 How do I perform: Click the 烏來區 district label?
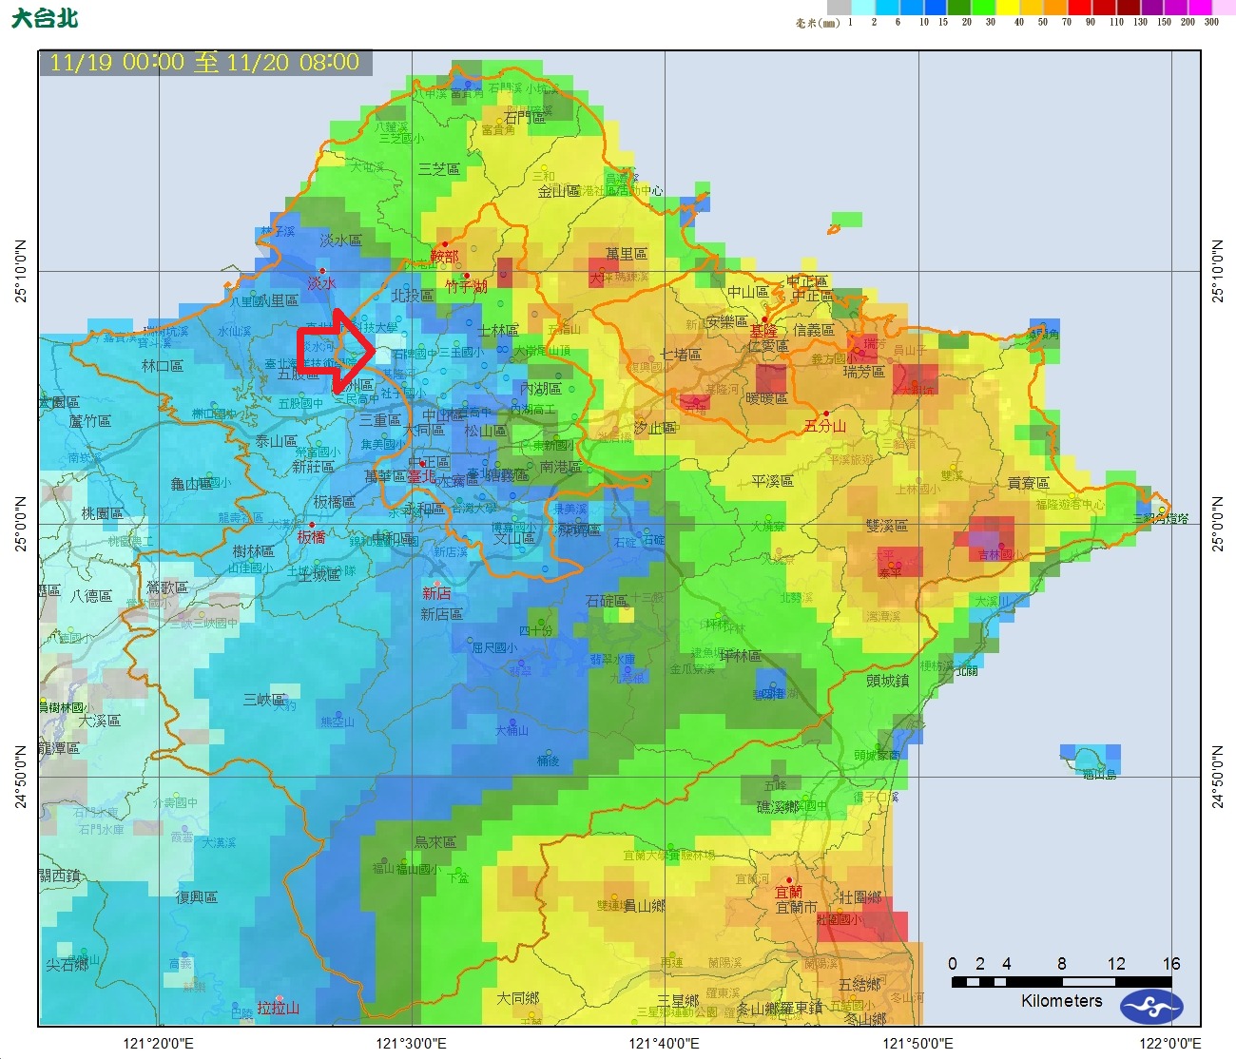click(435, 842)
